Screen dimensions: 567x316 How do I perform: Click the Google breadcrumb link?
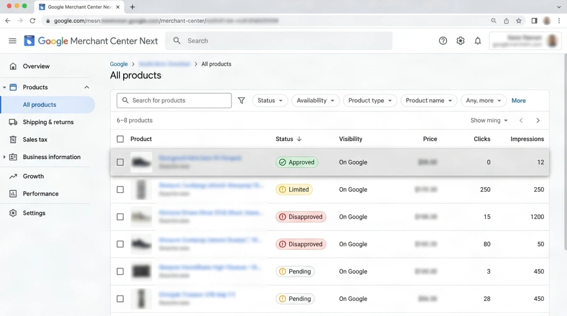click(x=119, y=64)
